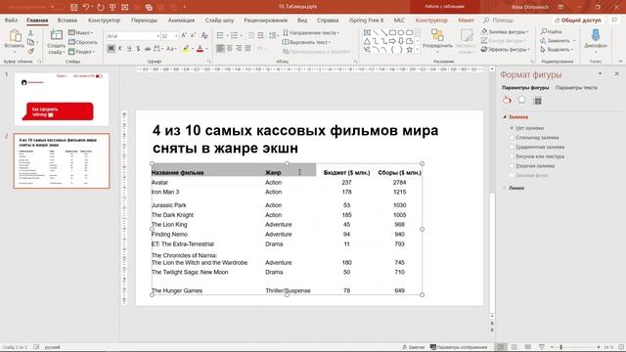Viewport: 626px width, 352px height.
Task: Click the yellow text highlight color button
Action: tap(186, 49)
